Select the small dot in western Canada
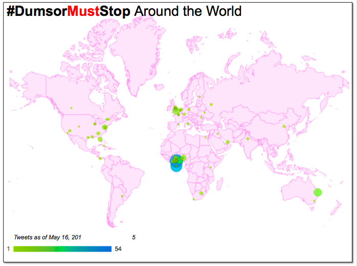Screen dimensions: 357x266 [72, 108]
